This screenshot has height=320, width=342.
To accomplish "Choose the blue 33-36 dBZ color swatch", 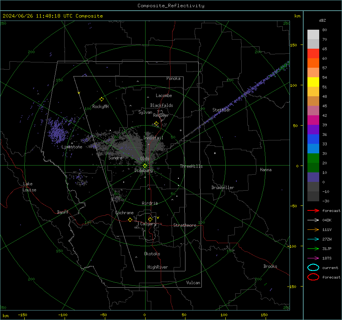I will [313, 139].
